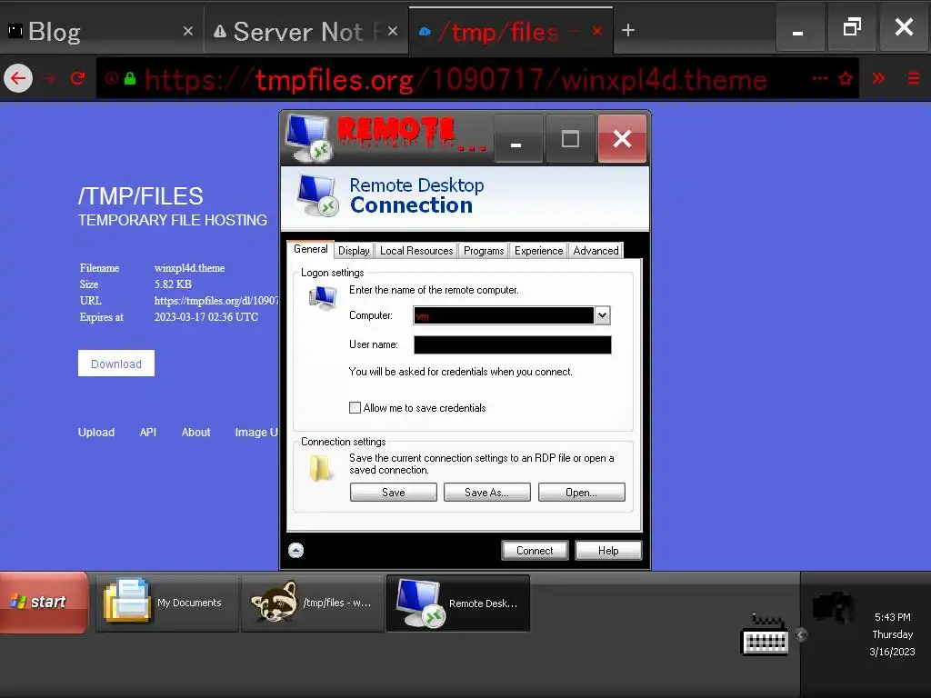931x698 pixels.
Task: Click the green padlock site security icon
Action: tap(130, 78)
